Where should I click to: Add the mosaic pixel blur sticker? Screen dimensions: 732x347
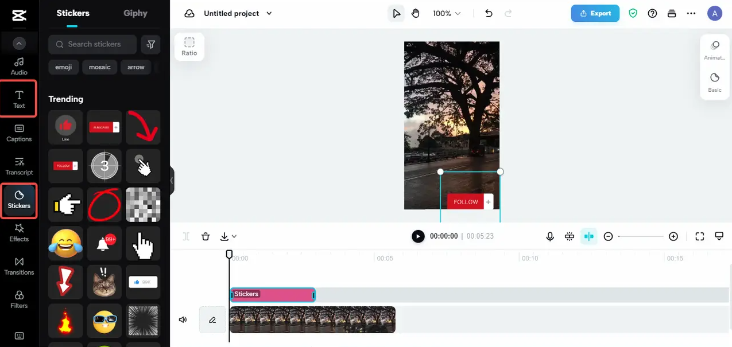pos(143,205)
